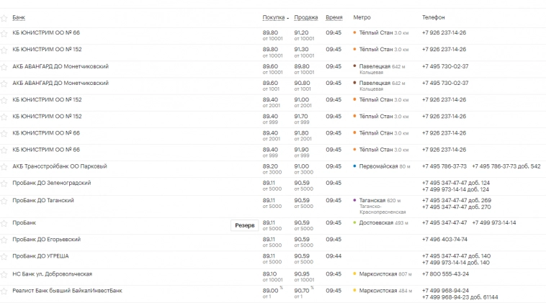Screen dimensions: 546x303
Task: Click the Резерв button in ПроБанк row
Action: pyautogui.click(x=245, y=225)
